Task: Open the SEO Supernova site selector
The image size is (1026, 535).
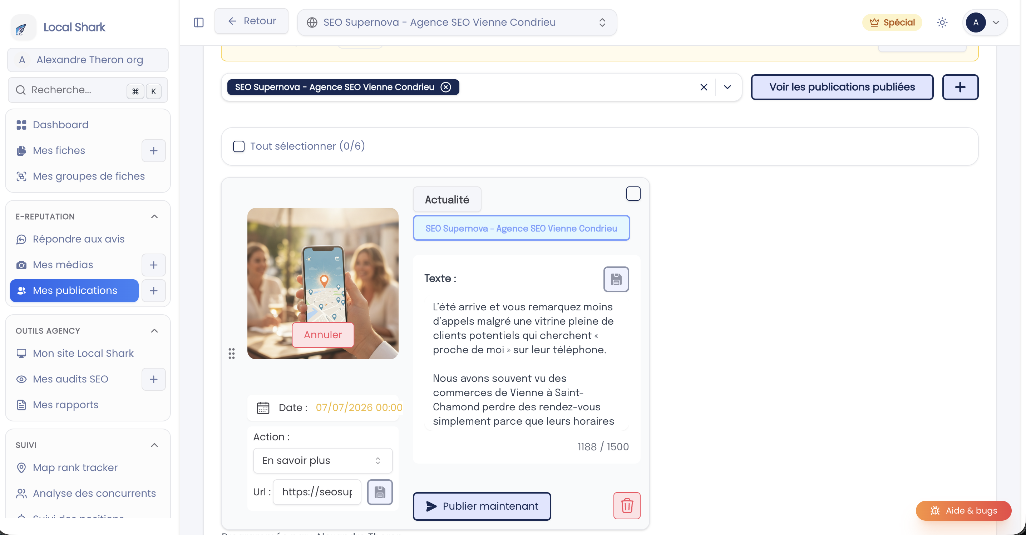Action: pyautogui.click(x=457, y=22)
